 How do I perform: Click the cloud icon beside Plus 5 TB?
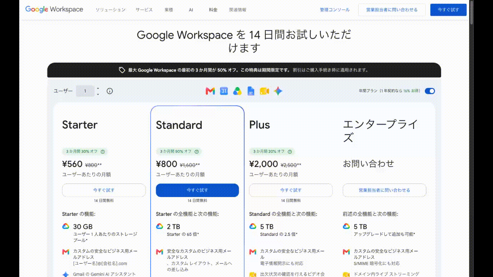click(253, 226)
